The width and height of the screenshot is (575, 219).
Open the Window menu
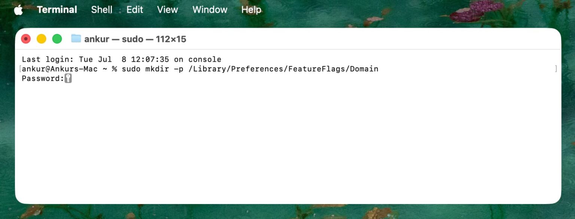click(210, 10)
